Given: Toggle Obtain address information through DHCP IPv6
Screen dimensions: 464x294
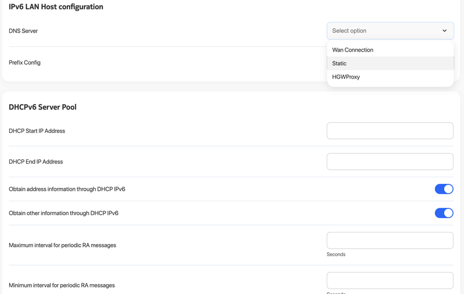Looking at the screenshot, I should [x=444, y=189].
